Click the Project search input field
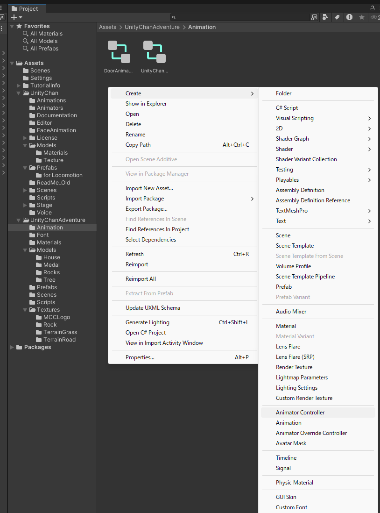This screenshot has height=513, width=380. (240, 17)
